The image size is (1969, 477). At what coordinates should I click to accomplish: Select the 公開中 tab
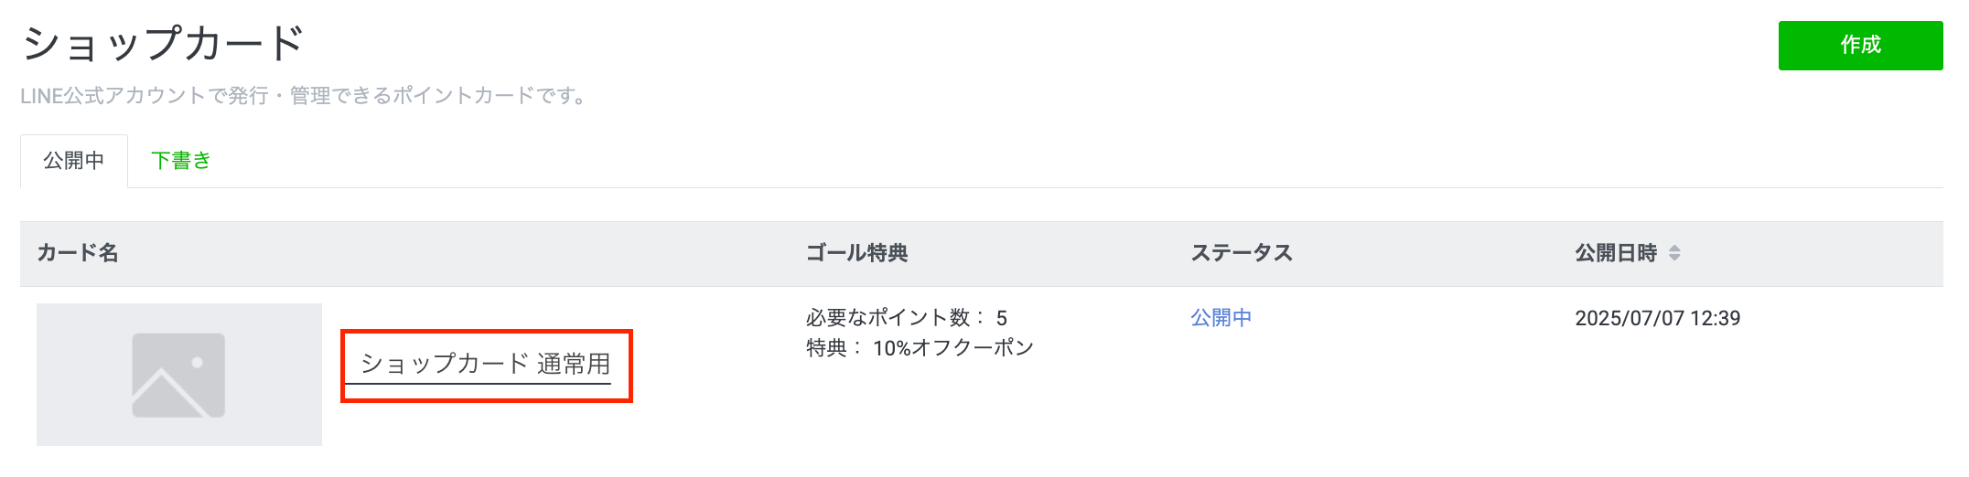pos(73,161)
